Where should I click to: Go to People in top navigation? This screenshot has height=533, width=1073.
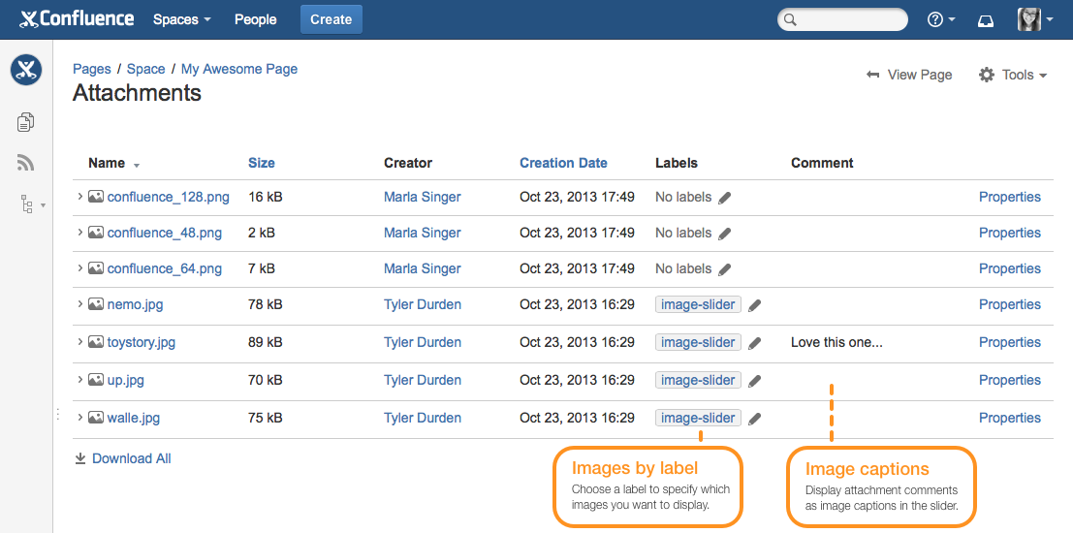tap(255, 19)
